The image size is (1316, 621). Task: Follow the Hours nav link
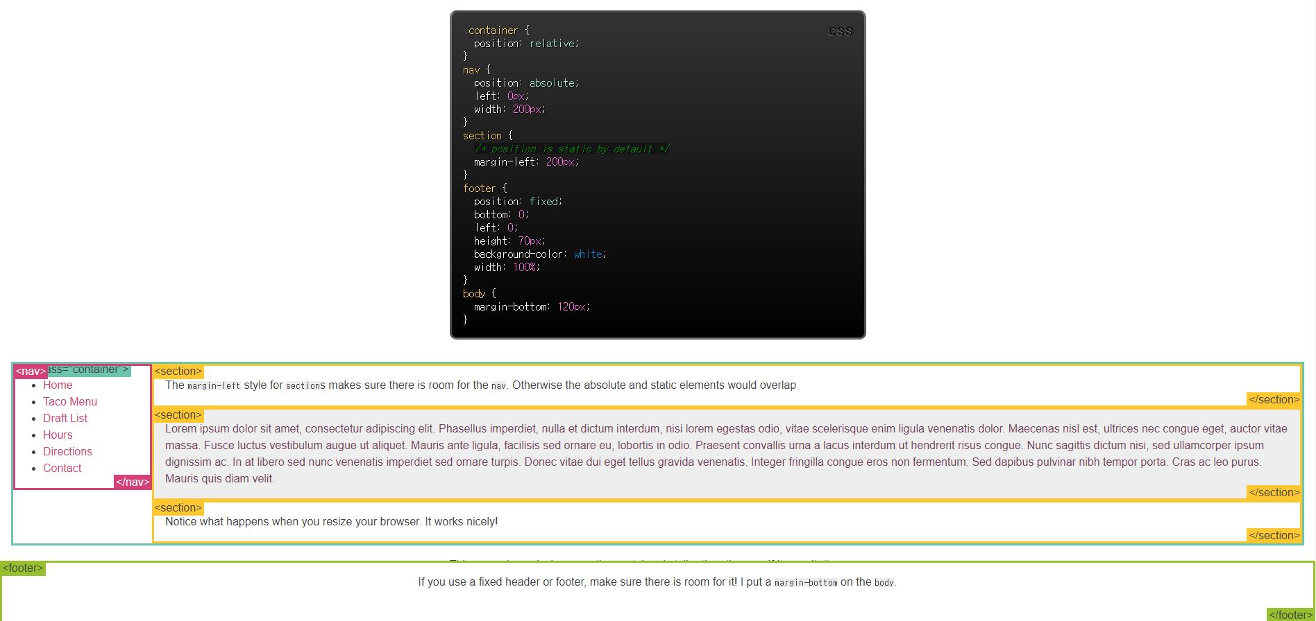tap(58, 435)
